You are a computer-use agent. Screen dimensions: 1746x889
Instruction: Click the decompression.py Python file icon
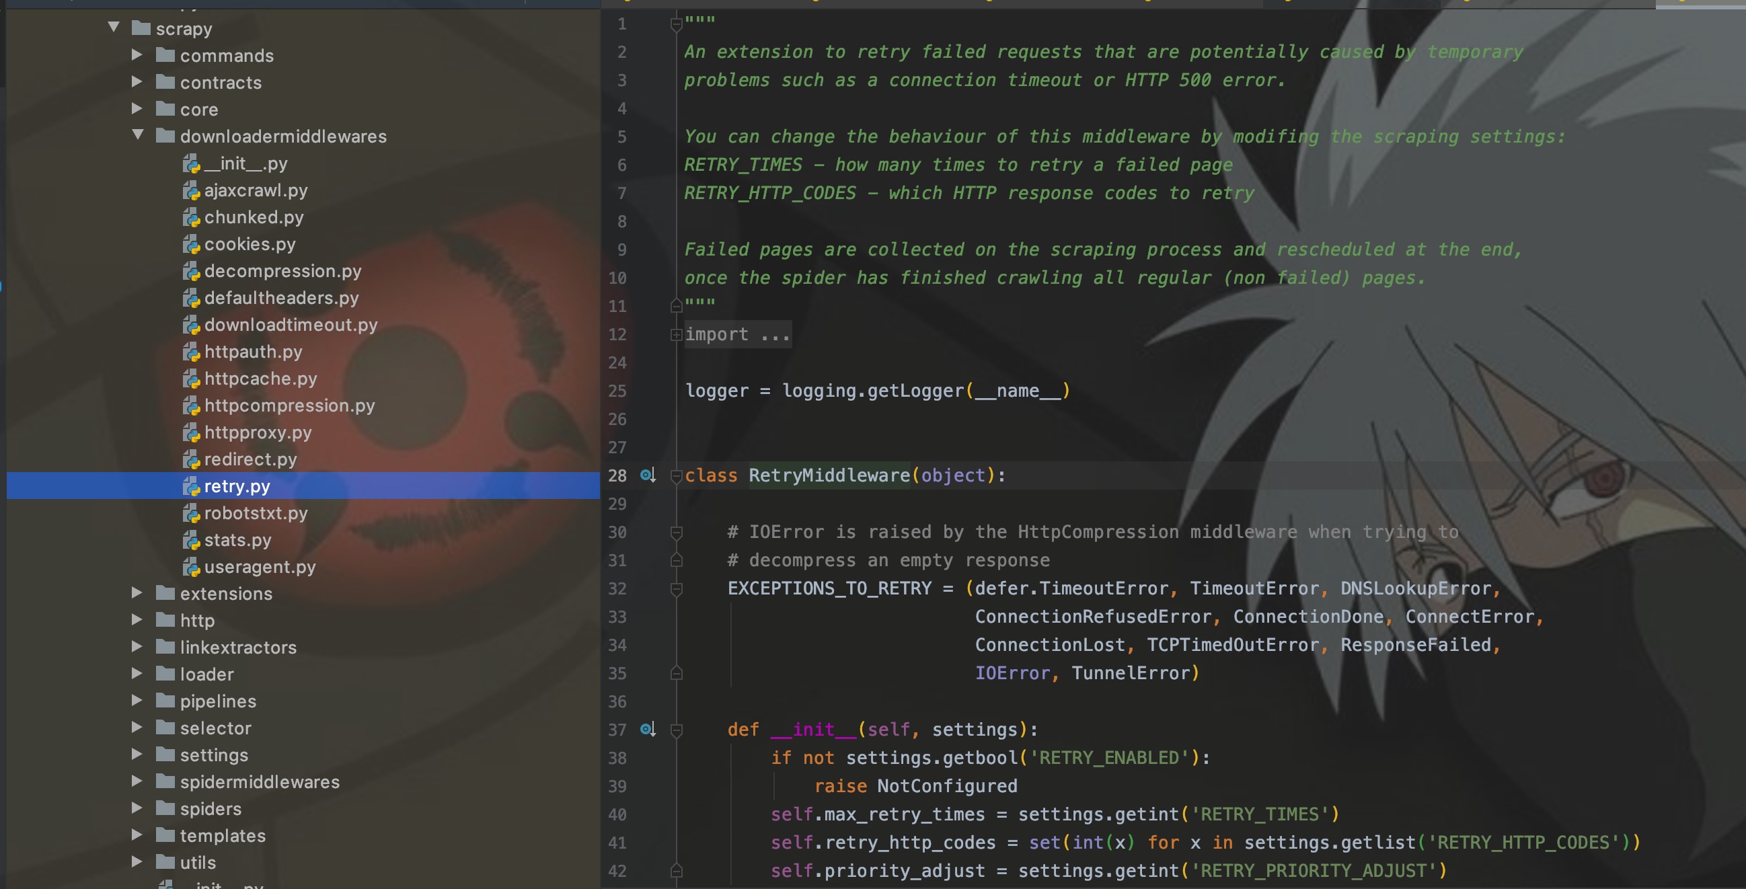tap(191, 271)
